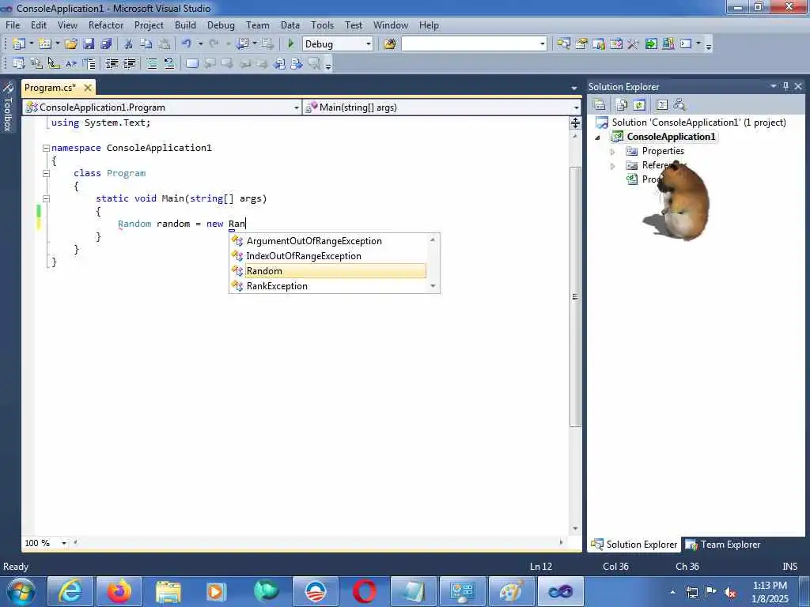810x607 pixels.
Task: Click the Open File folder icon
Action: [x=70, y=44]
